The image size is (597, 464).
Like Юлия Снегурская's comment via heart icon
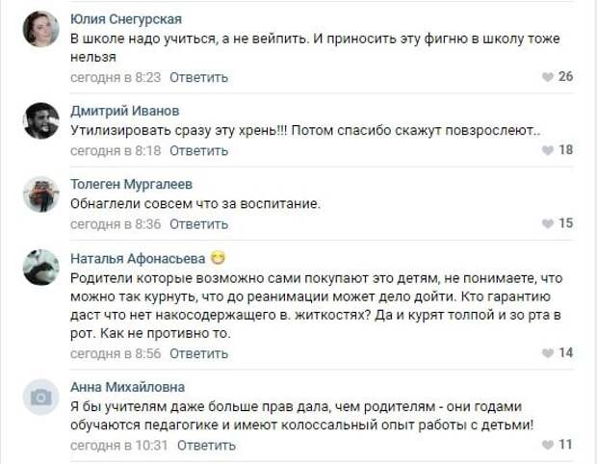tap(548, 77)
